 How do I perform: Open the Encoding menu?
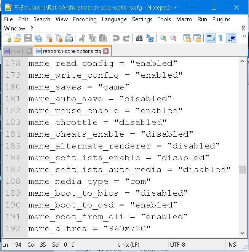click(85, 19)
